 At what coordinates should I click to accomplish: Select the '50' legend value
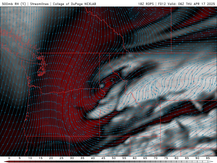pyautogui.click(x=114, y=158)
